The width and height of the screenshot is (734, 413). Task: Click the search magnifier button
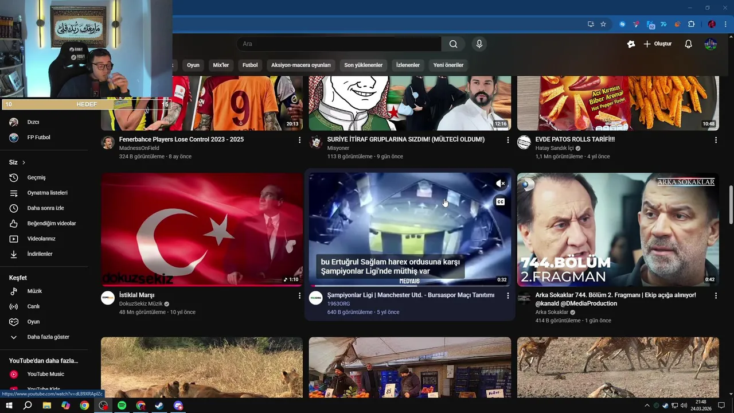tap(453, 44)
